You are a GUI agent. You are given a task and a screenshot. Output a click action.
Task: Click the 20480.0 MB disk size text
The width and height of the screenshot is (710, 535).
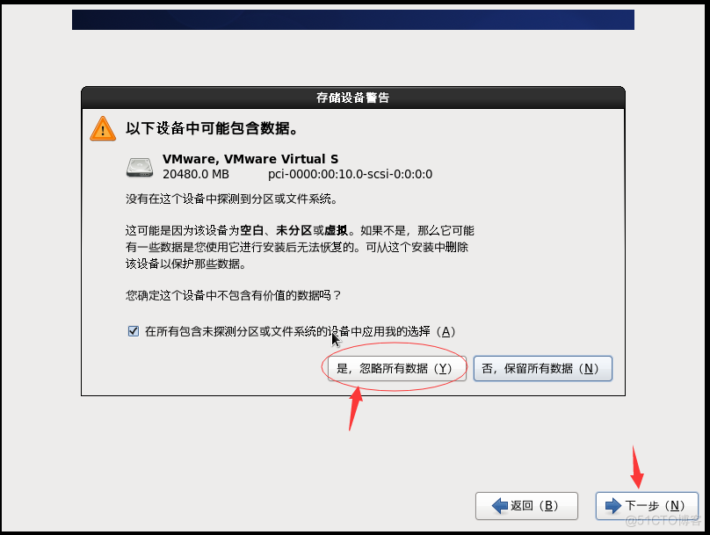pos(196,174)
